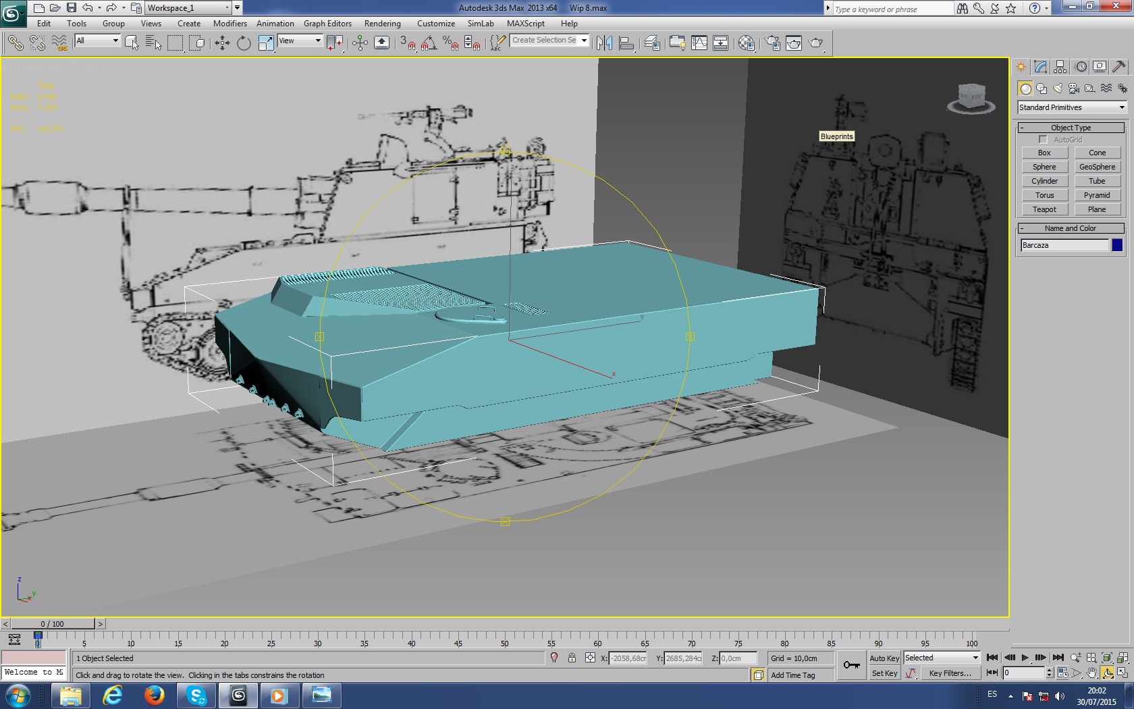Click the Select and Link chain icon

(15, 43)
